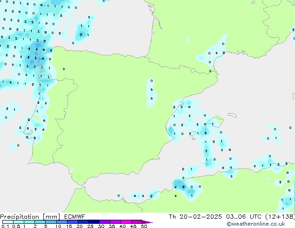The height and width of the screenshot is (228, 295).
Task: Click the legend label "15"
Action: [x=69, y=226]
